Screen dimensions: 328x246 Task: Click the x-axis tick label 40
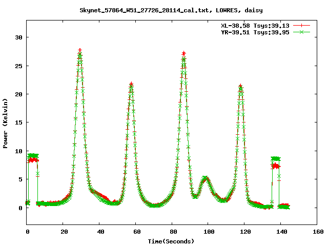[101, 232]
